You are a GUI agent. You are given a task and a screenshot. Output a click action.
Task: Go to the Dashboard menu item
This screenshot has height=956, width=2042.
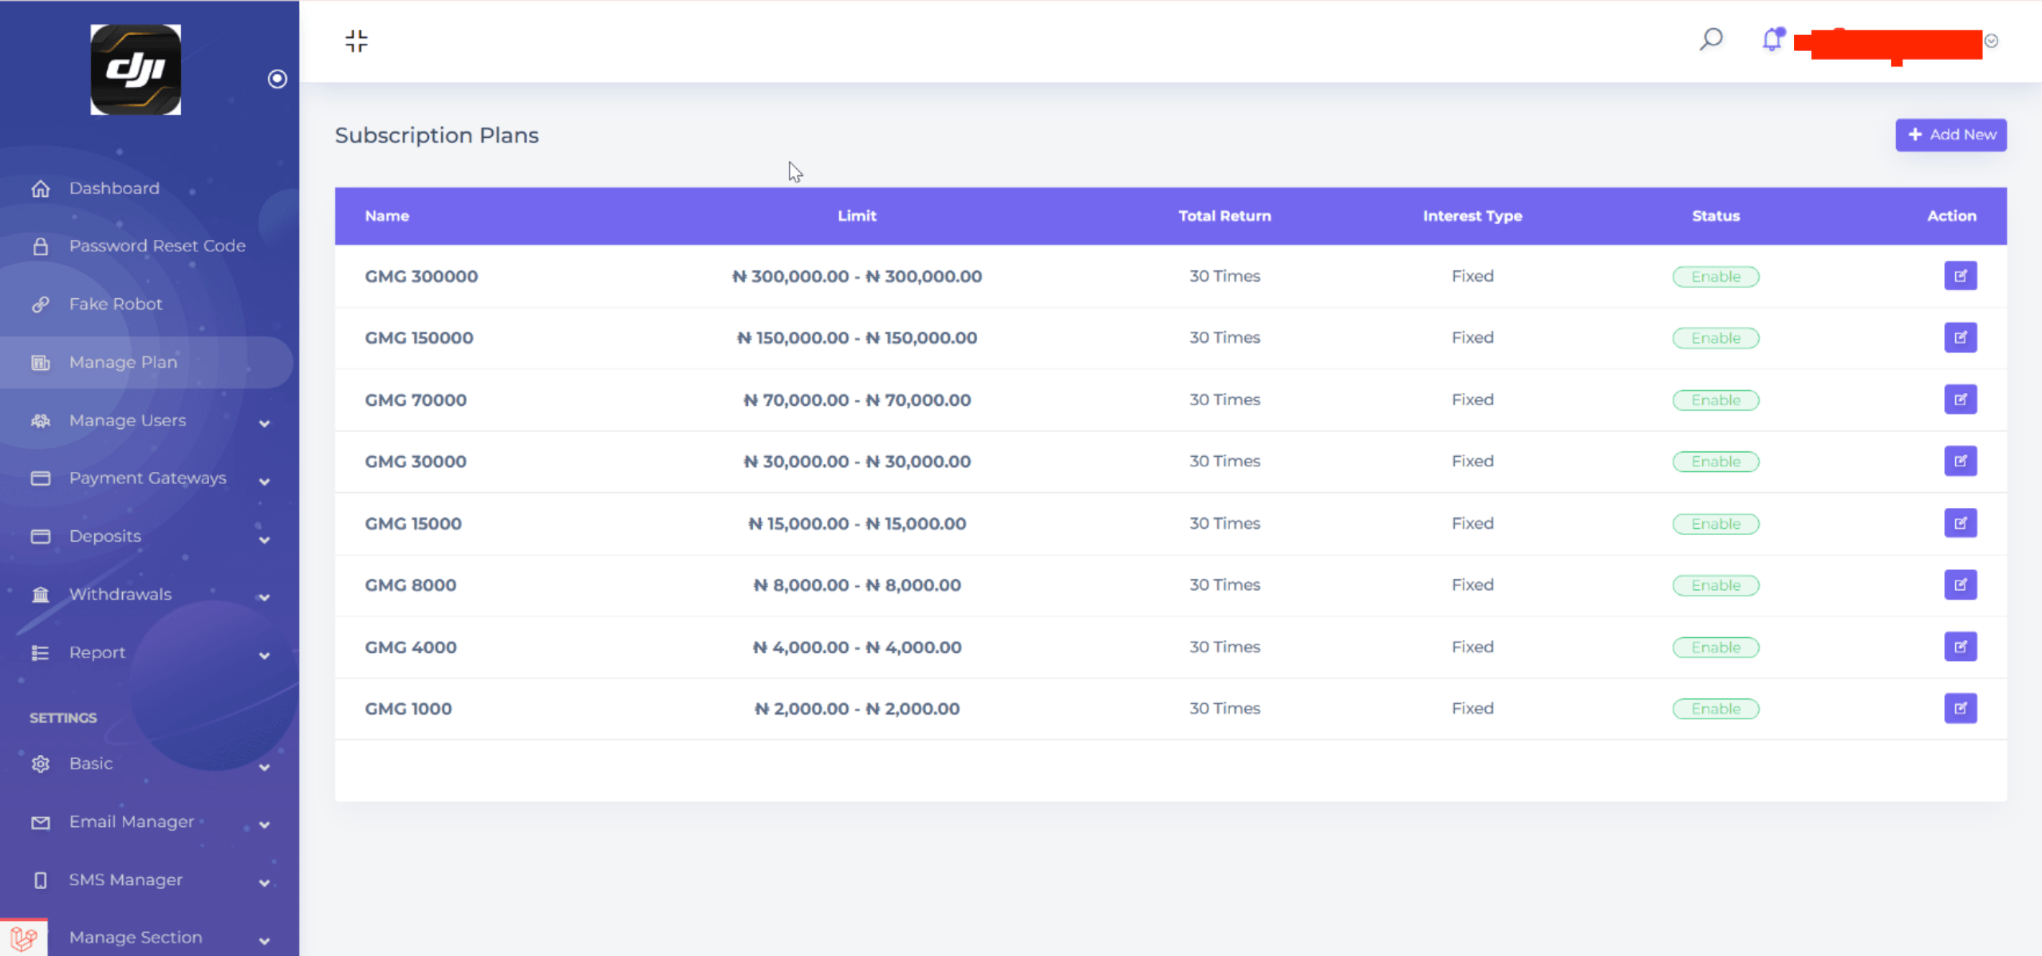coord(114,188)
